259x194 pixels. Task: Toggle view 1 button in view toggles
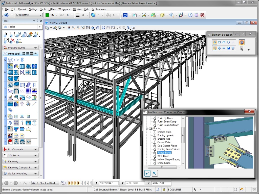click(69, 183)
